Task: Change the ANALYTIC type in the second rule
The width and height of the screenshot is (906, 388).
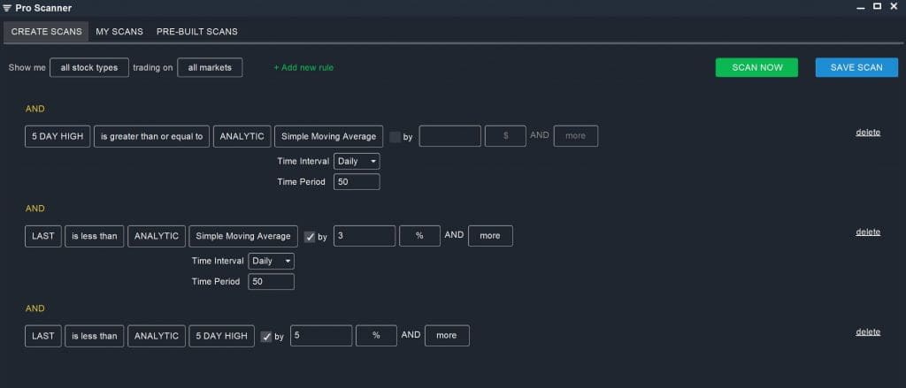Action: click(x=157, y=236)
